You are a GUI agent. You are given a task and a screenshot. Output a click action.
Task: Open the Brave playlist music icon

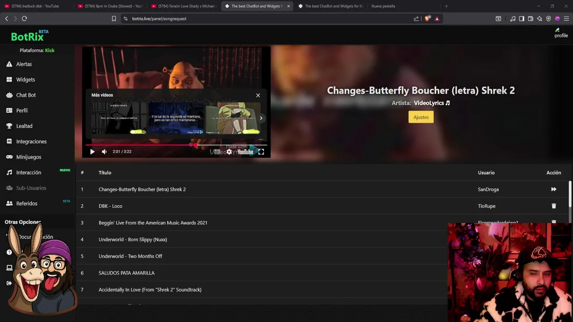click(x=513, y=18)
